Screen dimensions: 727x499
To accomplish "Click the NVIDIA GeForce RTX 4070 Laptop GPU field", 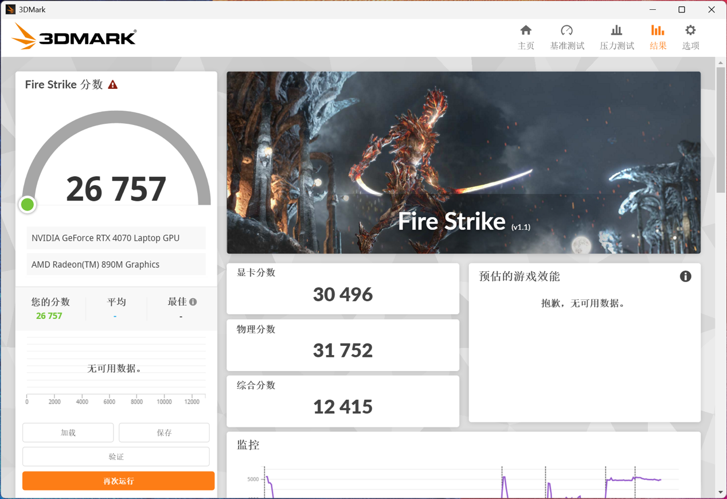I will (116, 238).
